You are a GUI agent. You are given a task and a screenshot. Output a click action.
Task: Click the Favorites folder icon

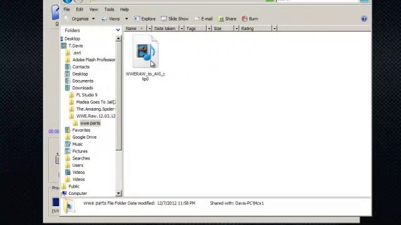coord(68,130)
